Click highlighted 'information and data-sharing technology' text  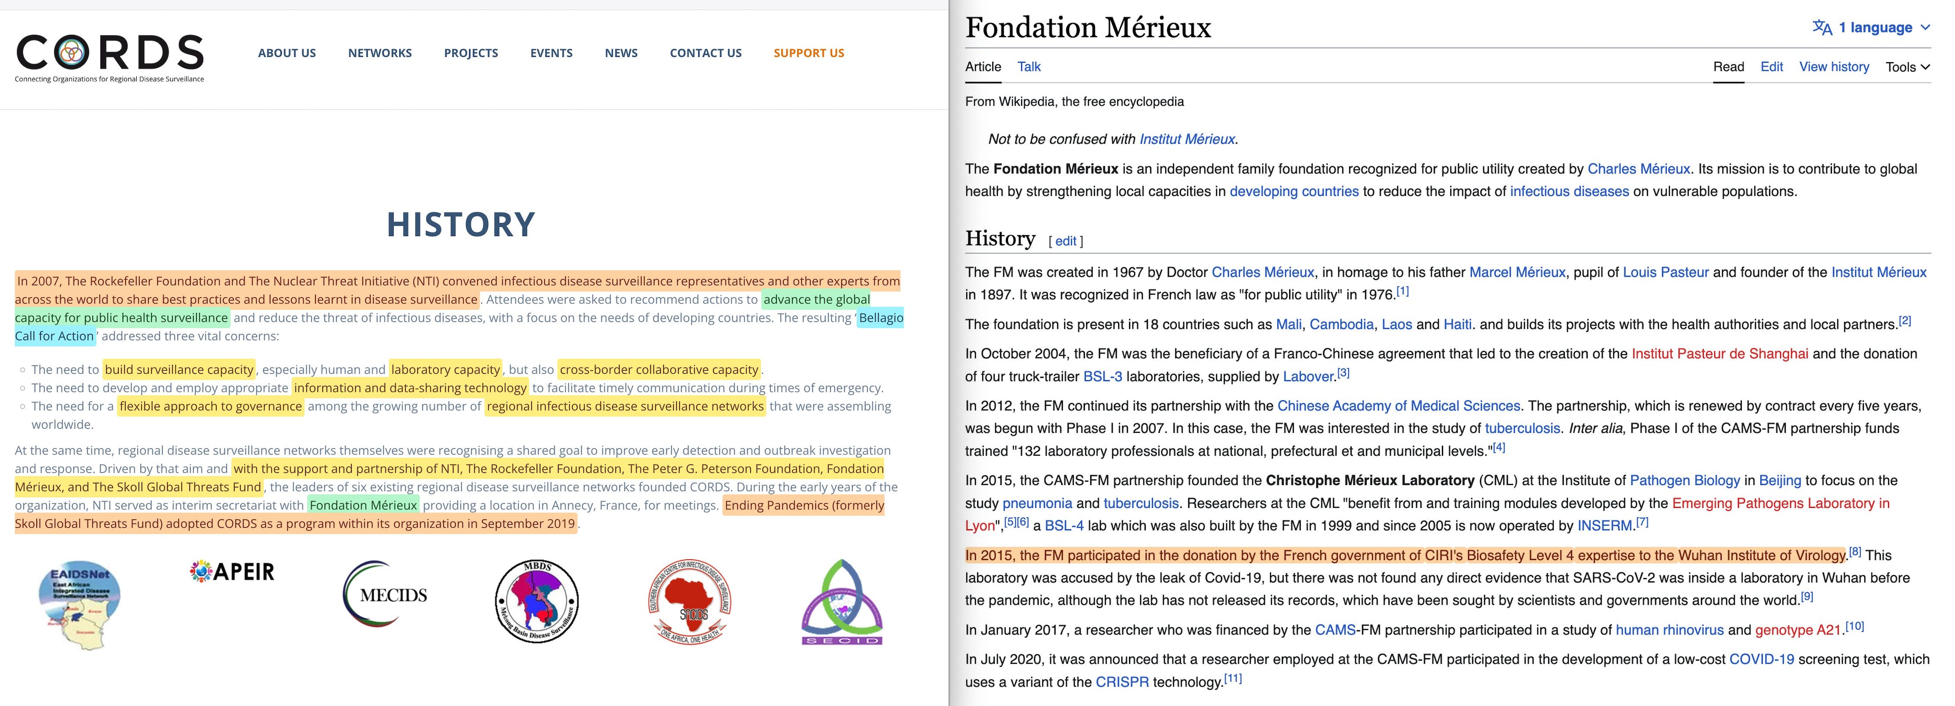(x=410, y=387)
